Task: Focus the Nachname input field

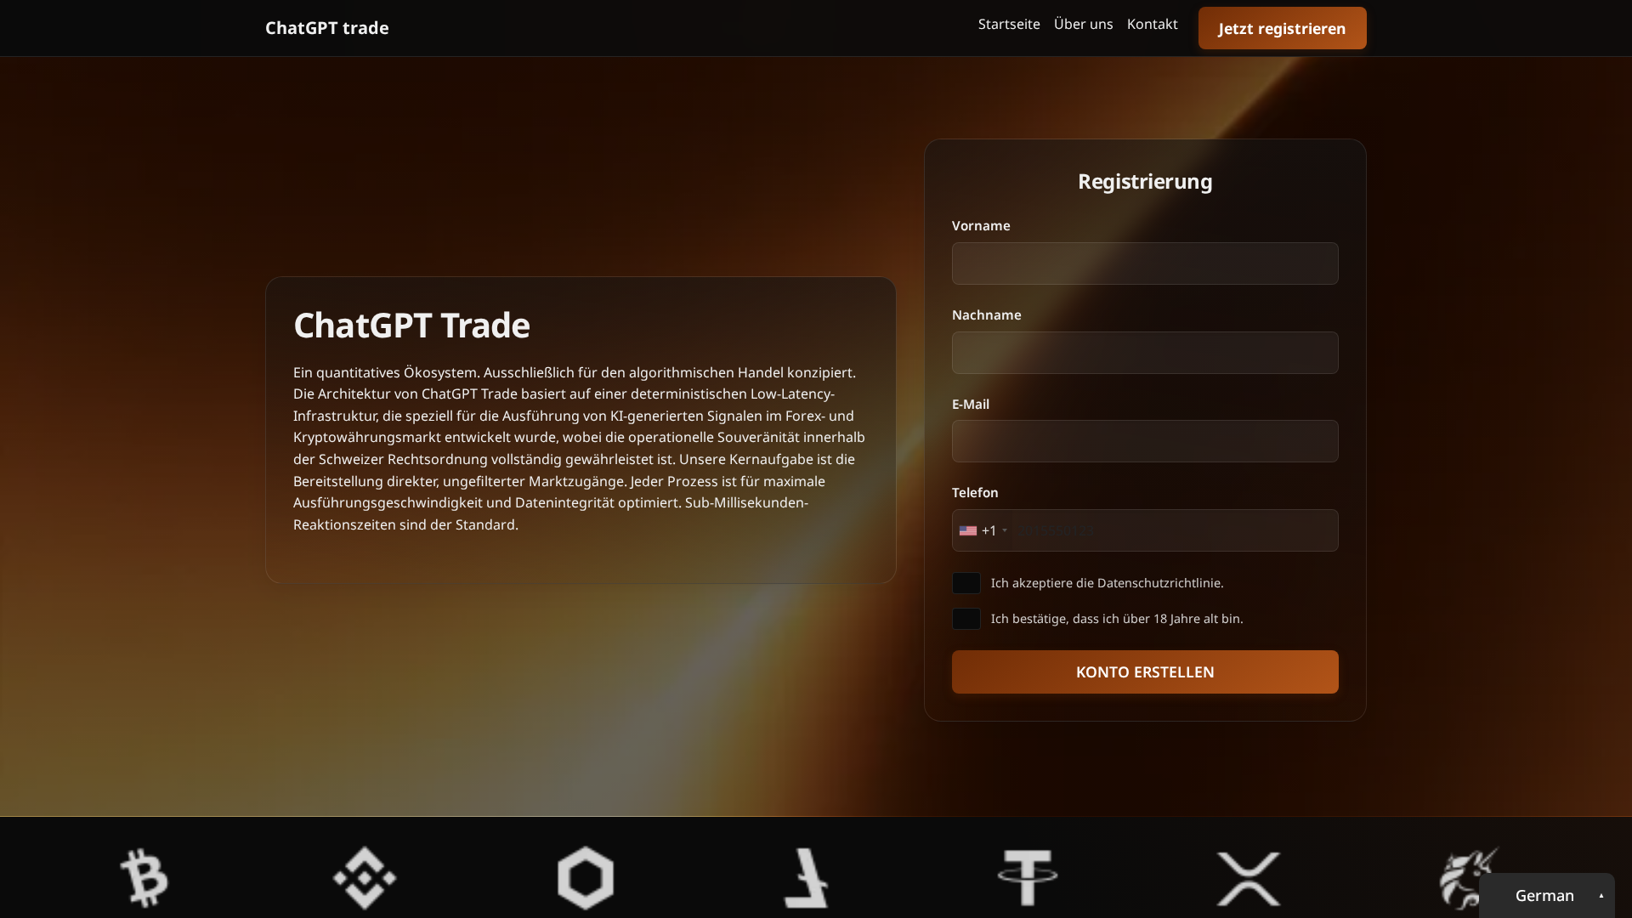Action: pyautogui.click(x=1145, y=353)
